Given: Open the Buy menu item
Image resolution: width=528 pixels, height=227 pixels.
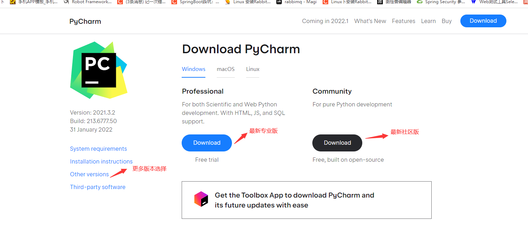Looking at the screenshot, I should [447, 21].
